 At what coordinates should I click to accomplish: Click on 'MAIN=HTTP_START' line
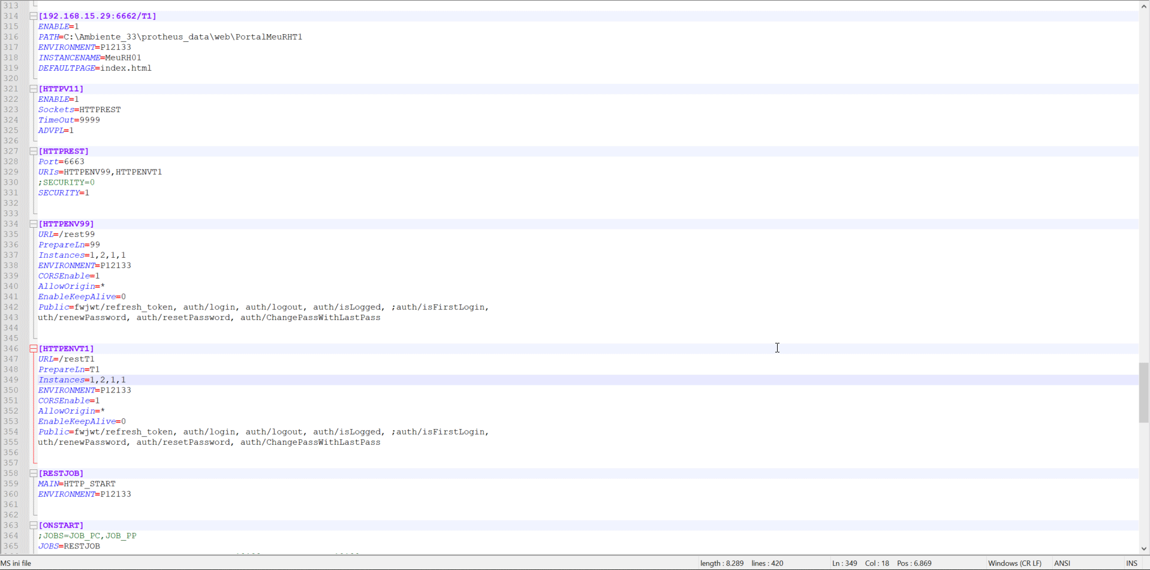click(x=77, y=484)
